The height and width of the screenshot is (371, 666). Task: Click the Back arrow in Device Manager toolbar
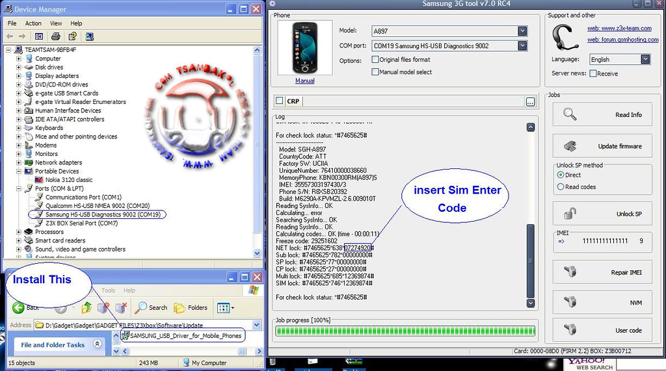[x=10, y=36]
